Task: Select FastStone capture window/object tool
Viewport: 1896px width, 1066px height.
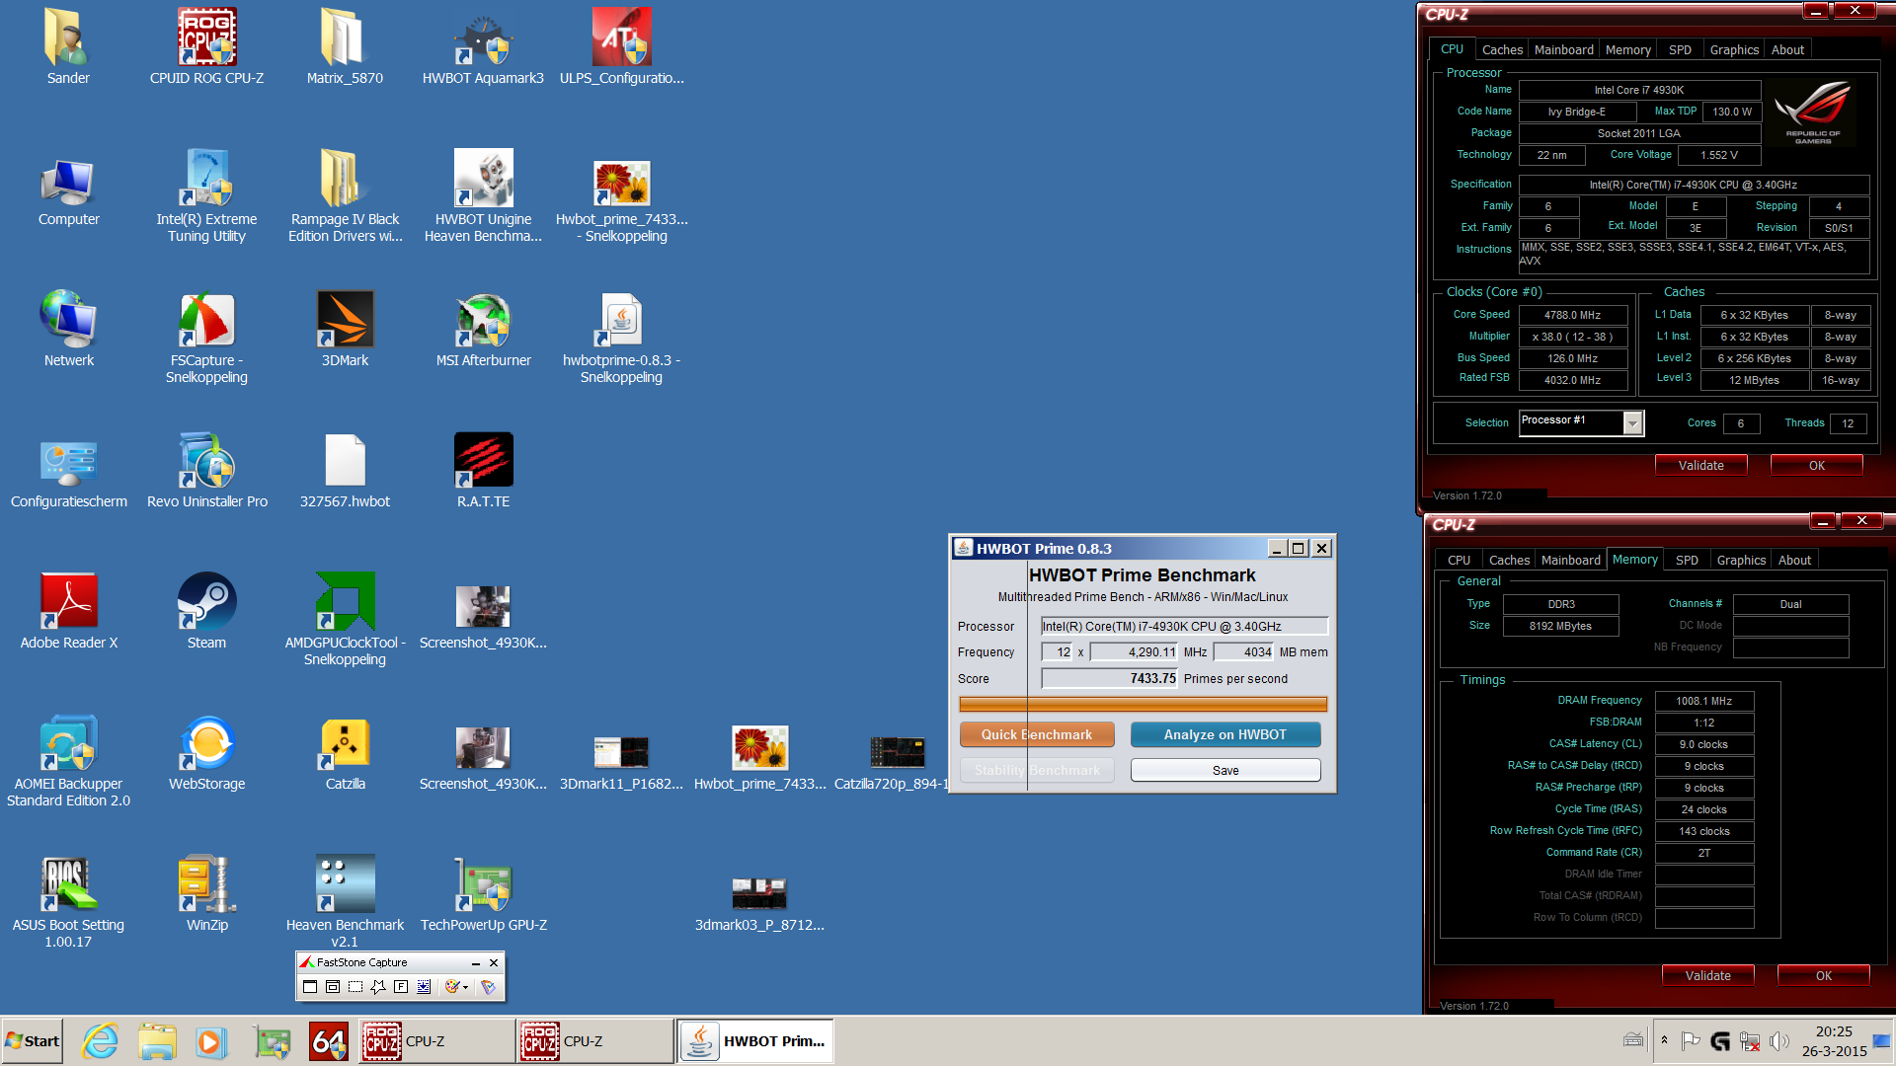Action: coord(333,986)
